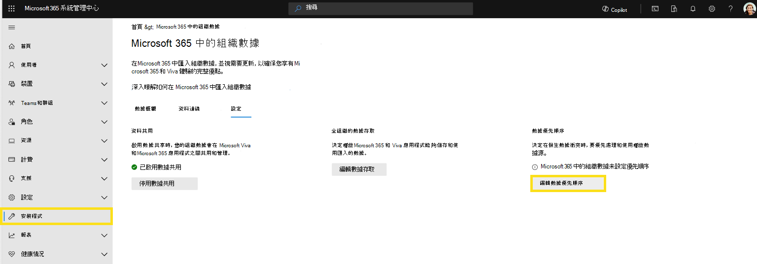Click the Home icon in sidebar
This screenshot has height=264, width=757.
click(x=12, y=46)
